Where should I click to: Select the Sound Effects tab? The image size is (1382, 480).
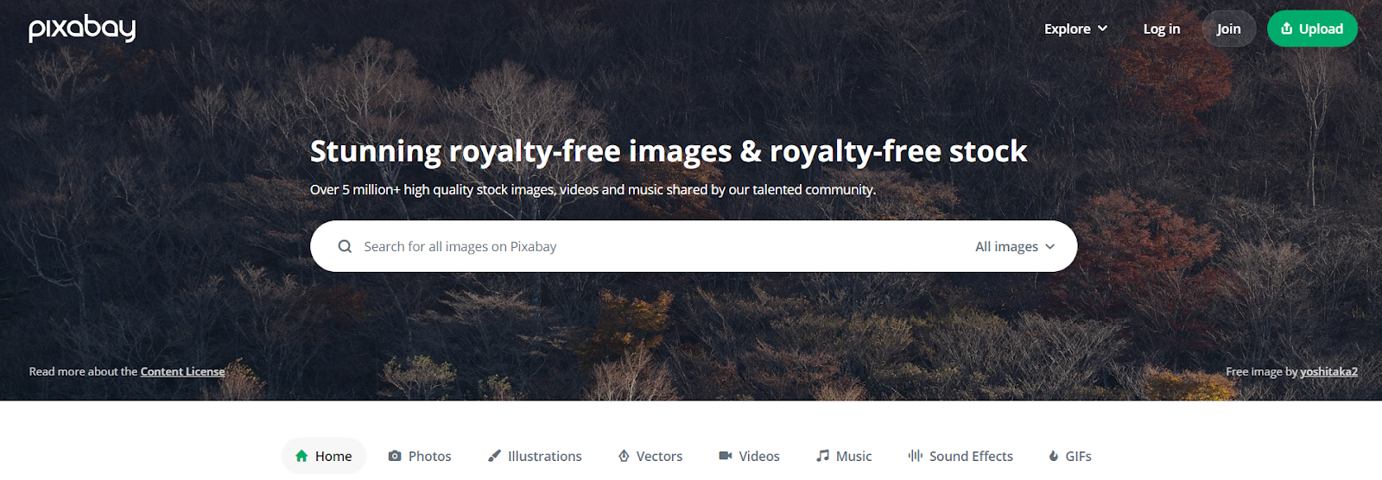click(960, 456)
